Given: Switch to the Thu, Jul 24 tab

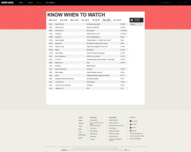Looking at the screenshot, I should pyautogui.click(x=85, y=20).
